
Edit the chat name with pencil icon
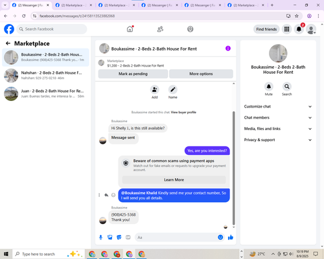173,89
